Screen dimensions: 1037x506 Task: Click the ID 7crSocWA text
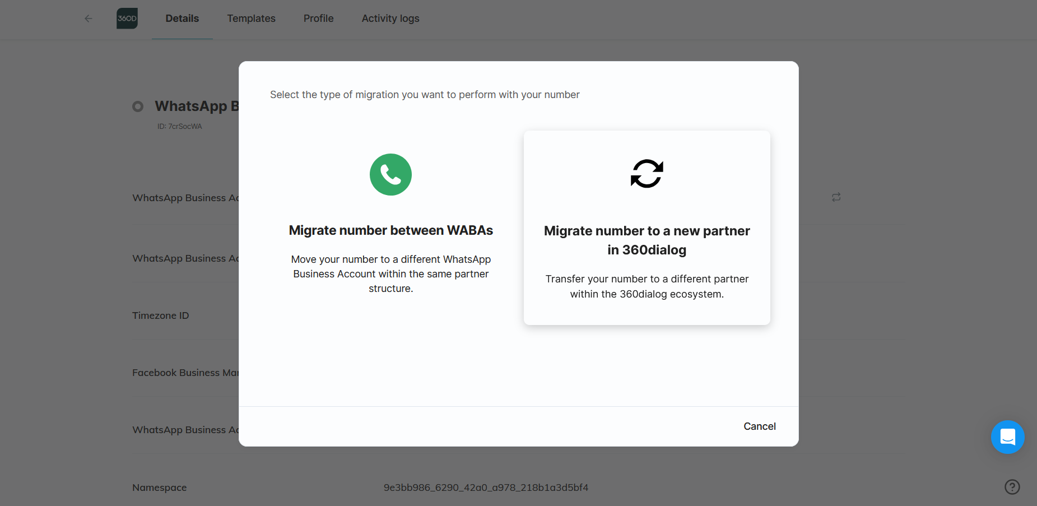coord(179,127)
